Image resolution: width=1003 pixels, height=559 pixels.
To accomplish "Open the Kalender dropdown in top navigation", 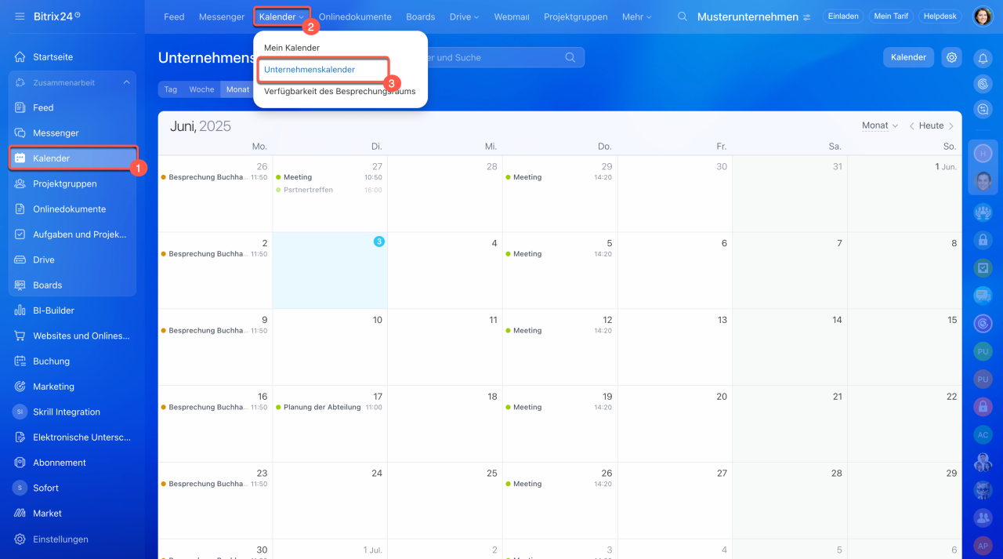I will pyautogui.click(x=282, y=17).
